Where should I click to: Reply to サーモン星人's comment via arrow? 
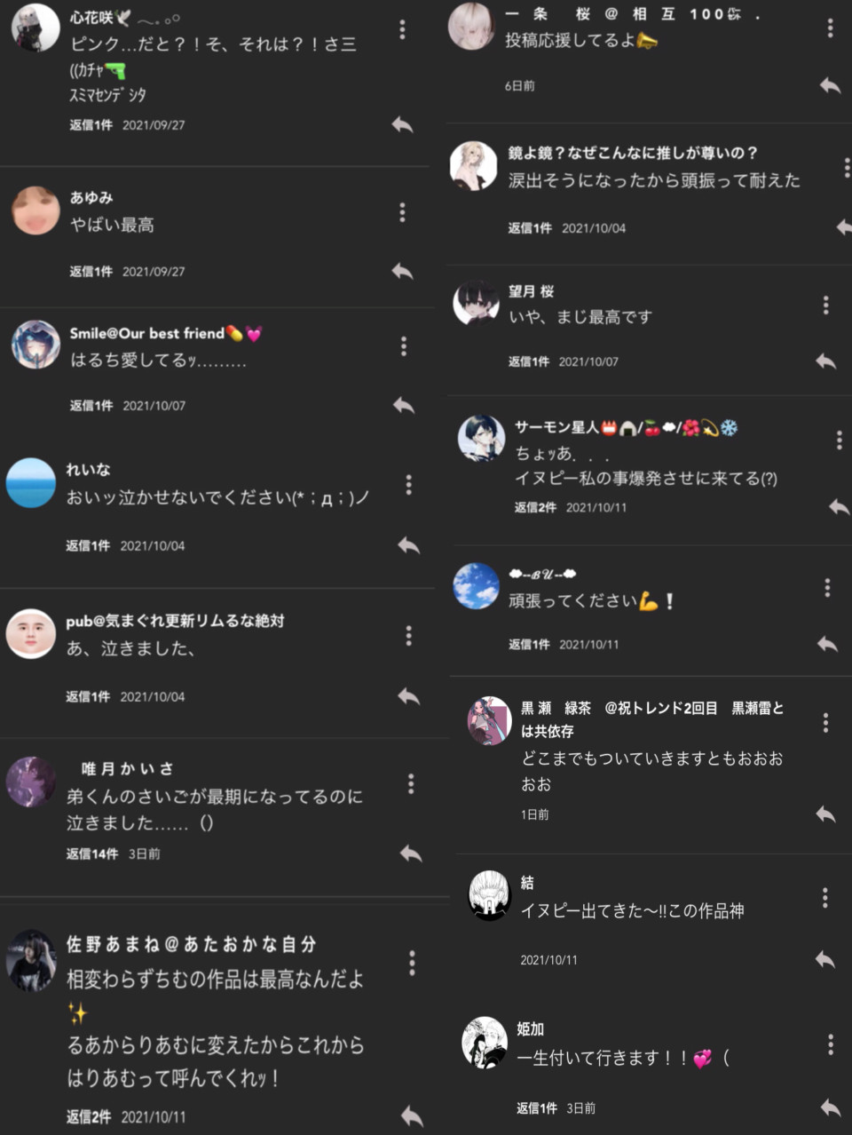(839, 506)
